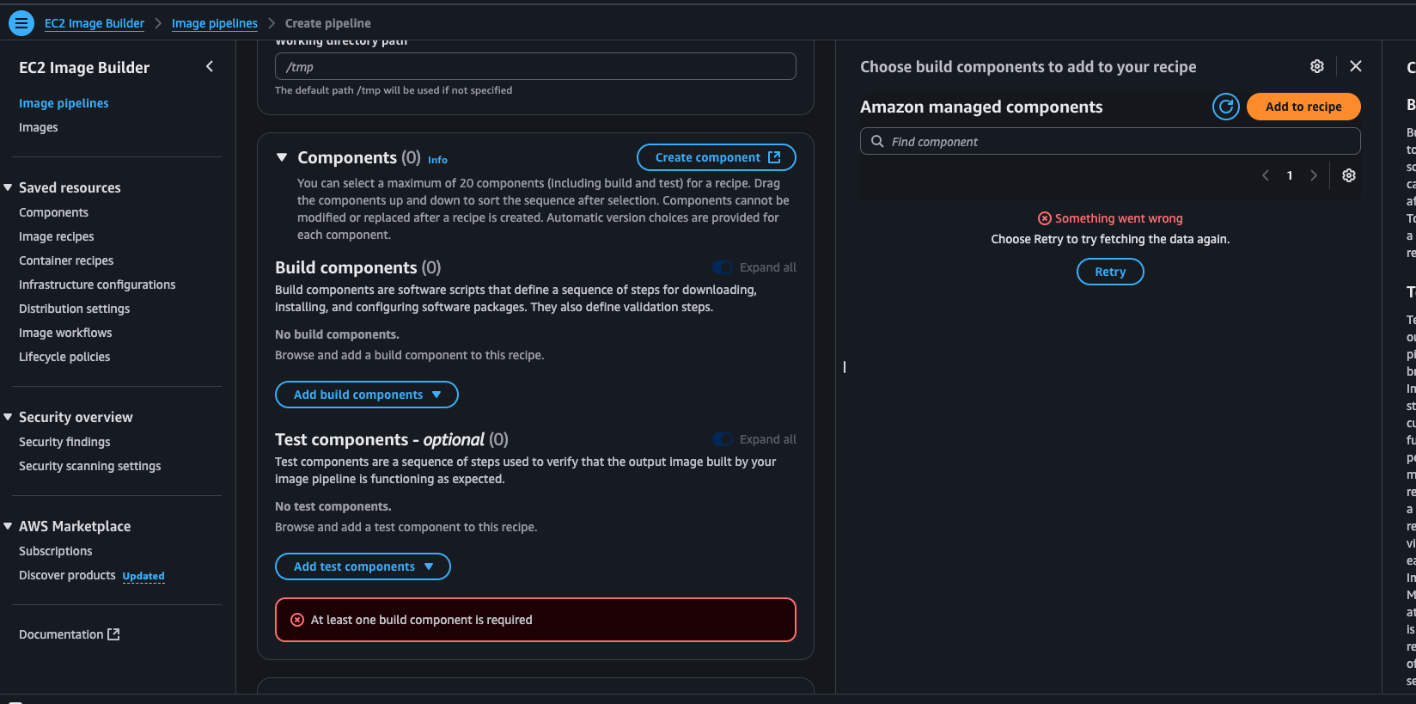1416x704 pixels.
Task: Open Distribution settings page
Action: pos(75,309)
